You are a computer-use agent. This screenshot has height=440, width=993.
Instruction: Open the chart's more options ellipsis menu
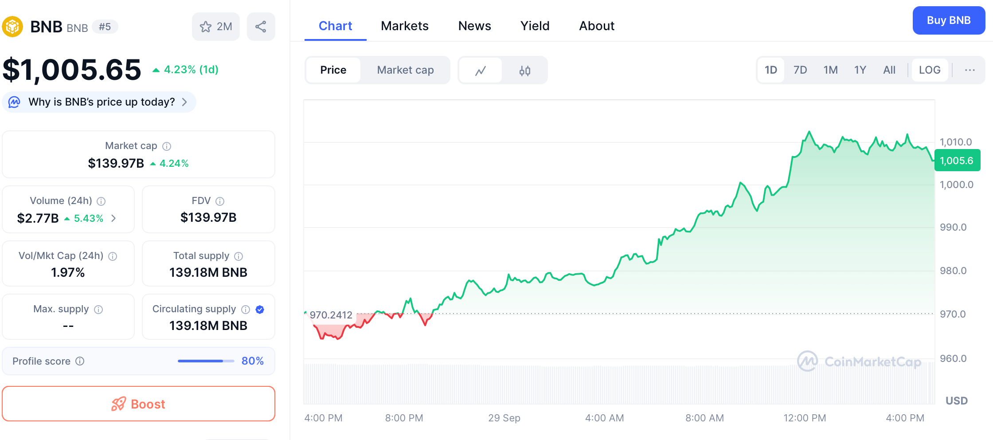click(970, 70)
